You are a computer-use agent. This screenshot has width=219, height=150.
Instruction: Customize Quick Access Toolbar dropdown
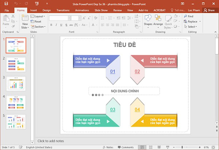coord(47,4)
